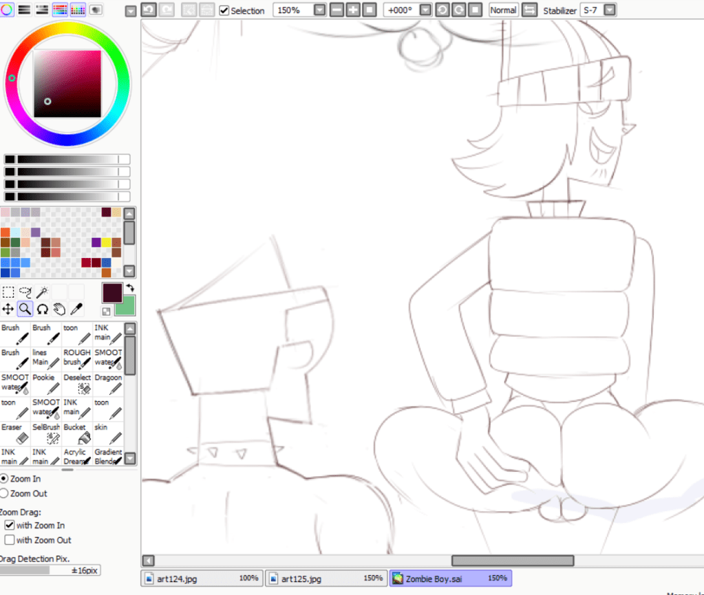Open the Stabilizer S-7 dropdown
Viewport: 704px width, 595px height.
tap(609, 10)
